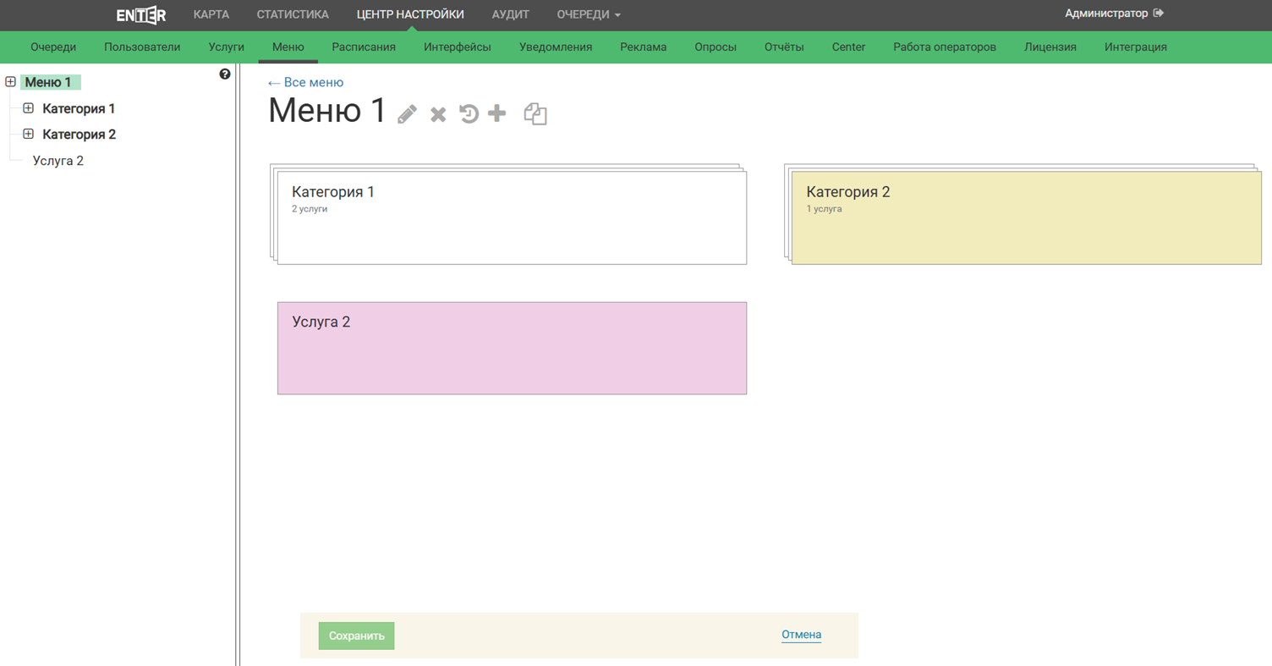Open the Статистика section
This screenshot has width=1272, height=666.
293,14
